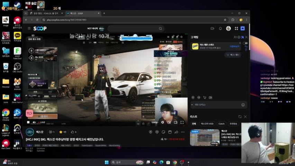Open Chrome extensions icon
This screenshot has height=166, width=295.
pyautogui.click(x=233, y=20)
